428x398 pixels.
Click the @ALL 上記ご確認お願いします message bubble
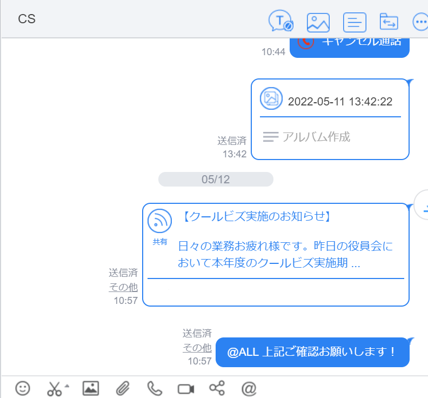click(312, 352)
